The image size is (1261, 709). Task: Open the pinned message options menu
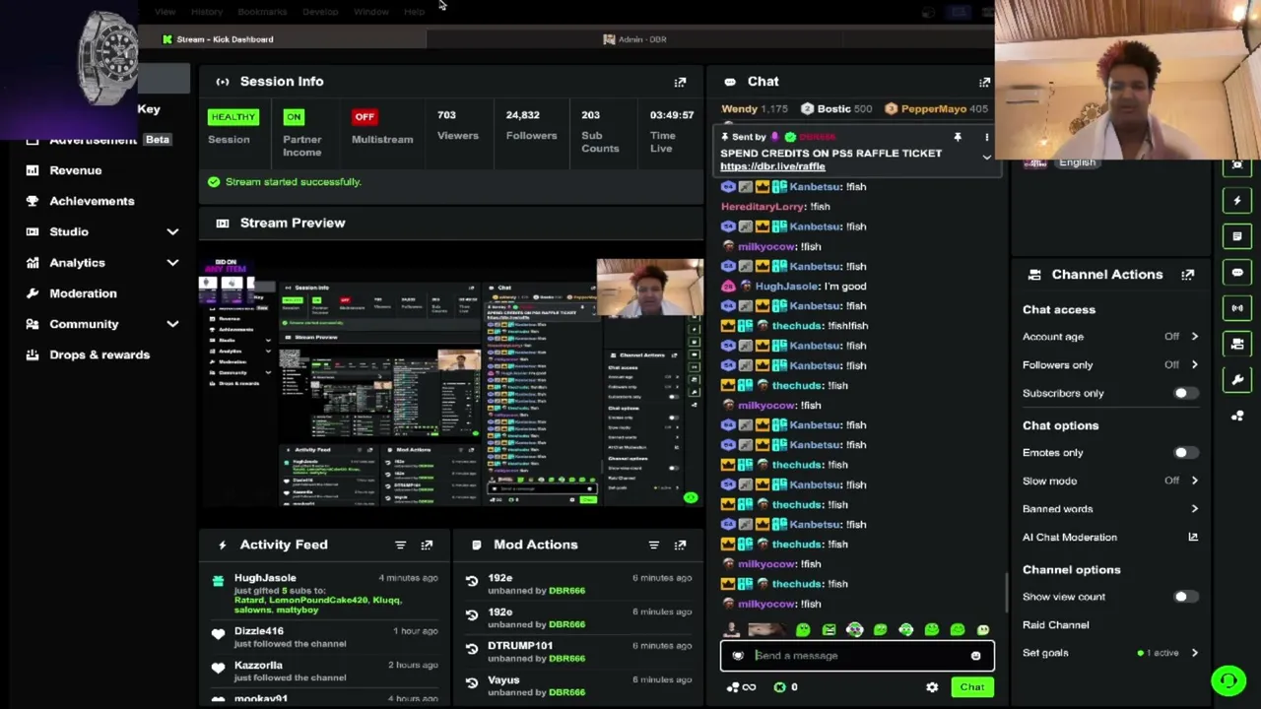(986, 137)
